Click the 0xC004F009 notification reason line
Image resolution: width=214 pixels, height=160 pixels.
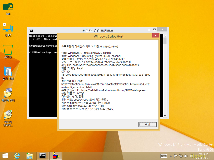[85, 100]
